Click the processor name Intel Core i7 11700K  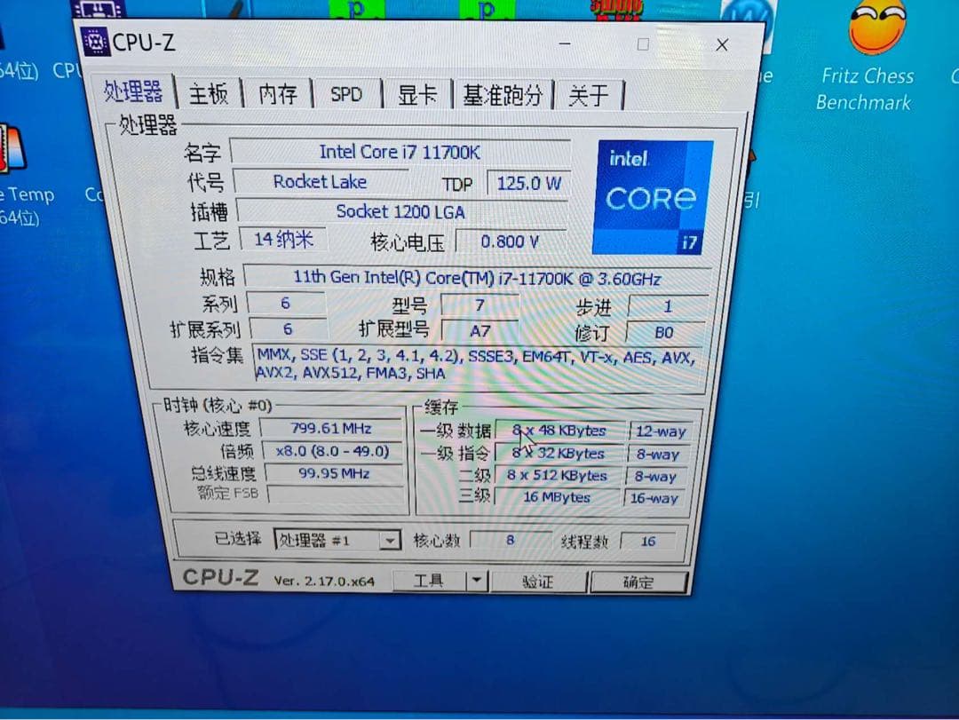[400, 152]
